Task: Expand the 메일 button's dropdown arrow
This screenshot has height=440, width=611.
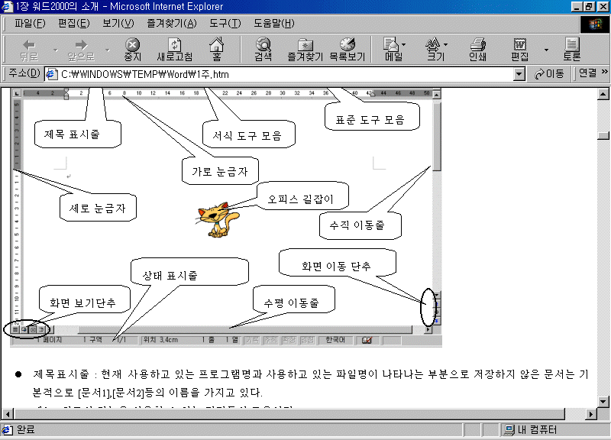Action: [x=404, y=44]
